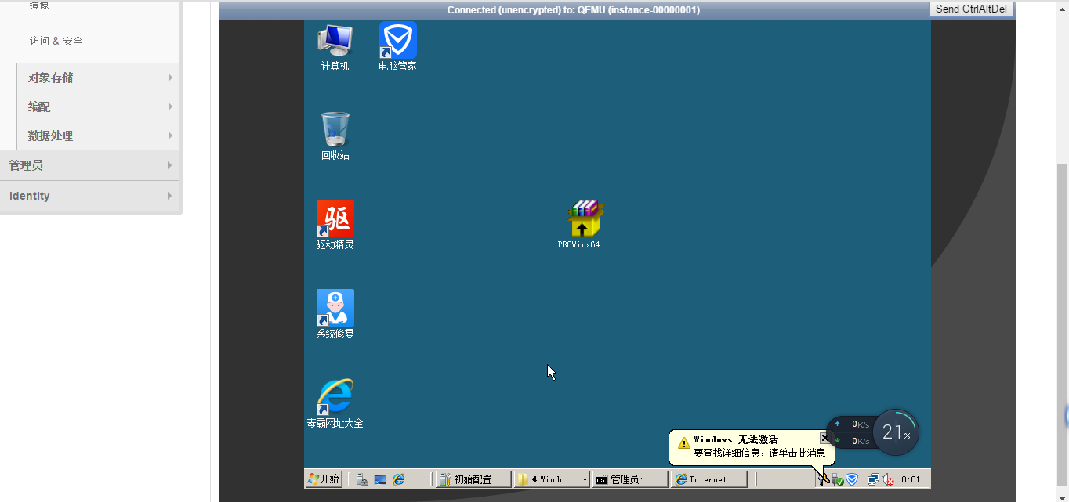Click the safely remove hardware tray icon

coord(837,479)
